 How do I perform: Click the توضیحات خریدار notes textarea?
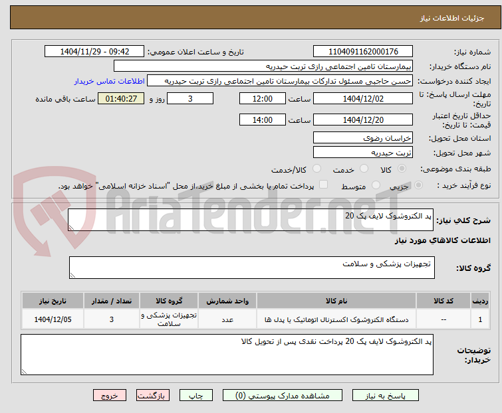pos(227,355)
